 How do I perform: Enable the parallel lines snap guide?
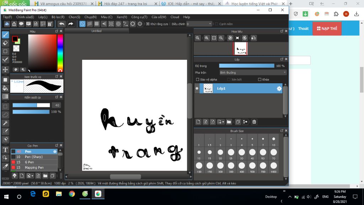coord(89,24)
